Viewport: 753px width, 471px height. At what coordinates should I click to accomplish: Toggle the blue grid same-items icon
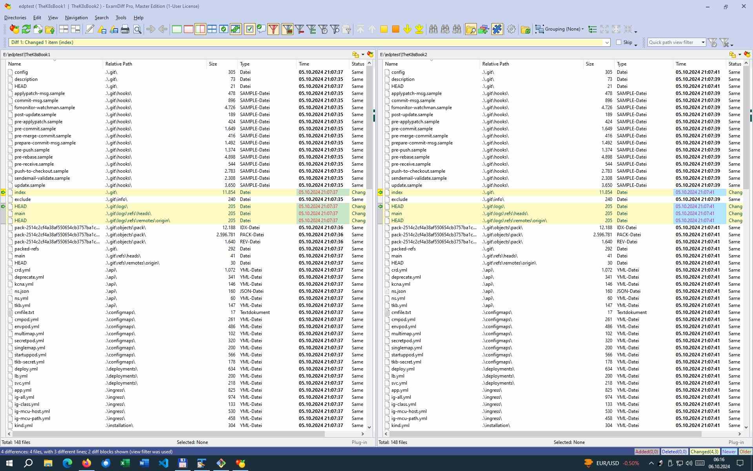tap(212, 29)
